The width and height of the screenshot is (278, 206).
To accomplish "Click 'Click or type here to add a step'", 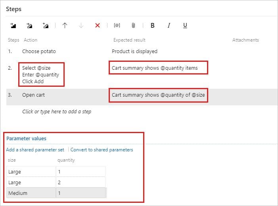I will click(x=57, y=112).
